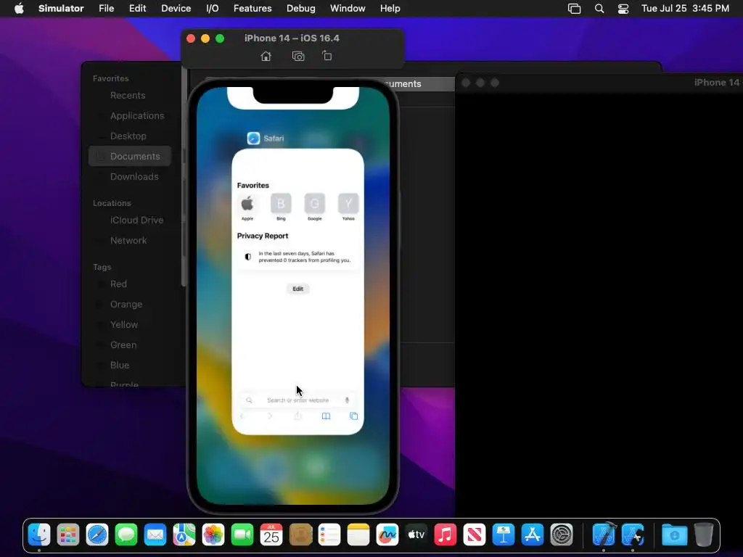The height and width of the screenshot is (557, 743).
Task: Open the I/O menu
Action: tap(213, 9)
